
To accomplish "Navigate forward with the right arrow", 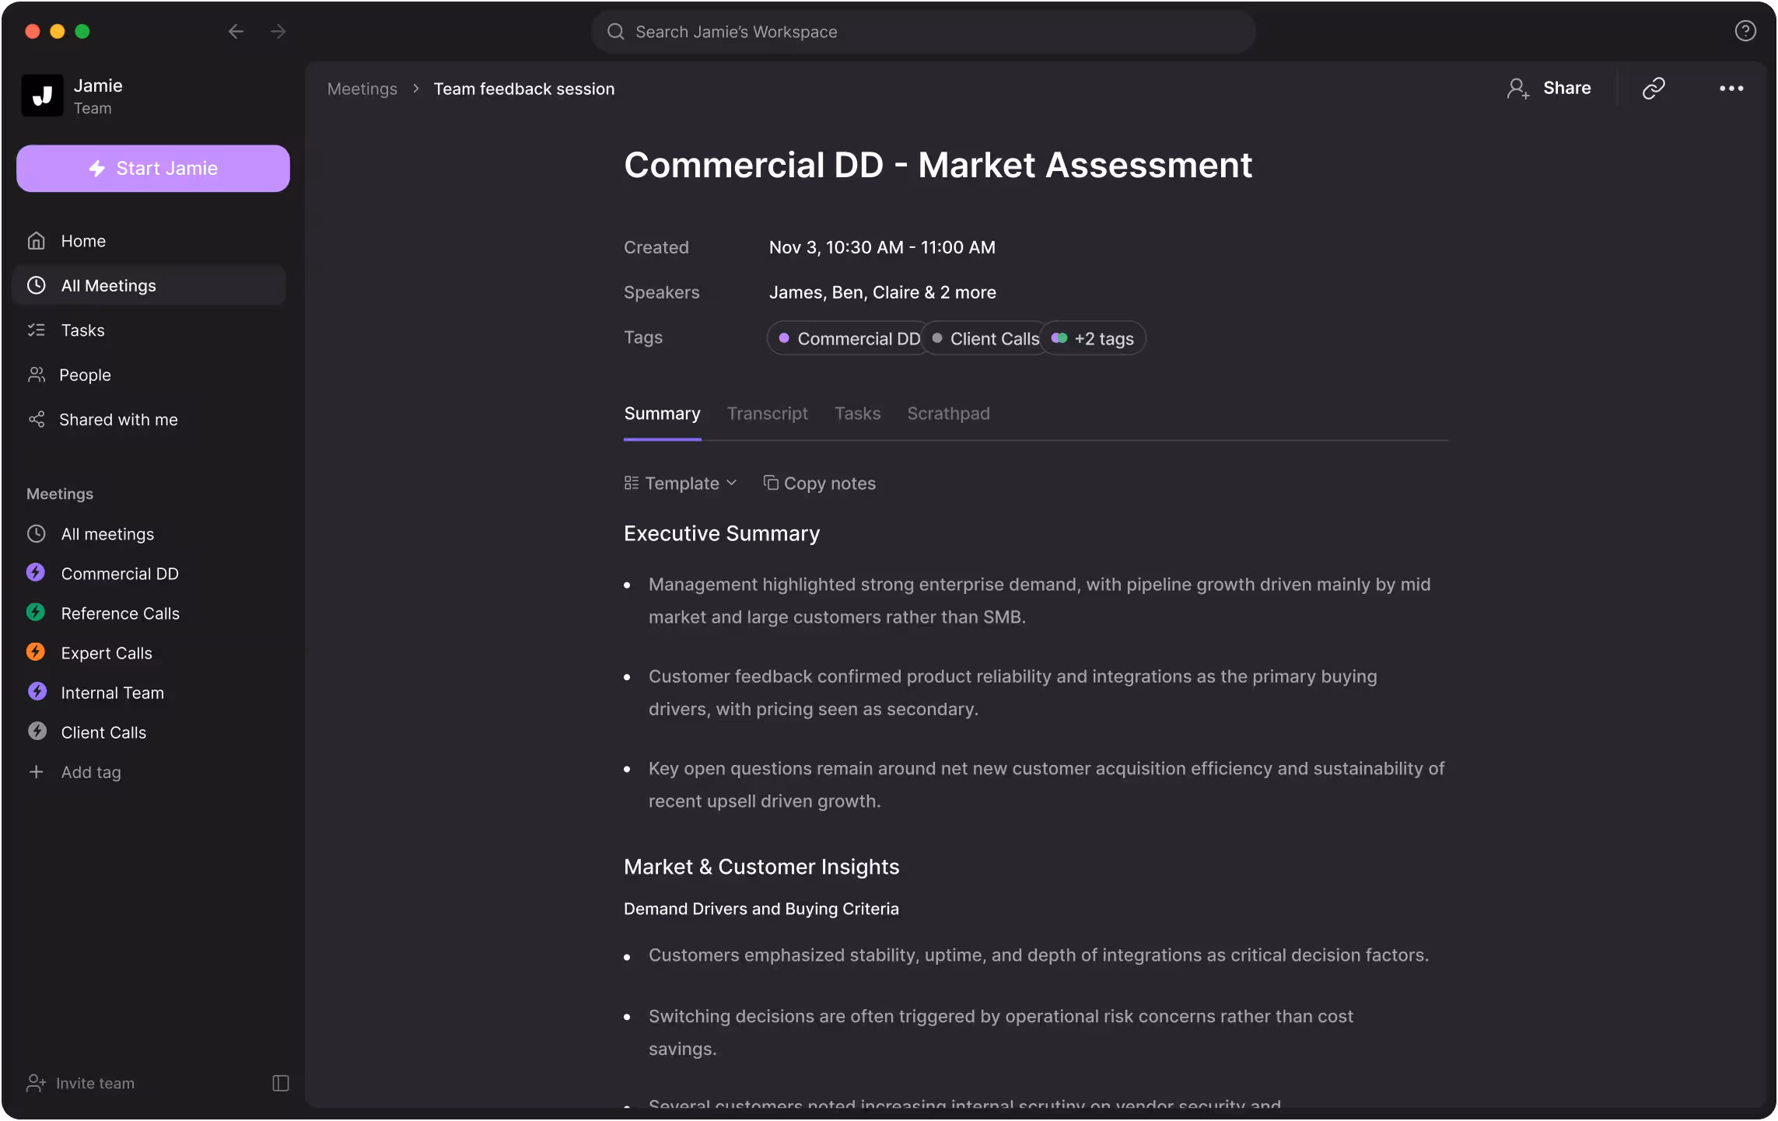I will (x=278, y=31).
